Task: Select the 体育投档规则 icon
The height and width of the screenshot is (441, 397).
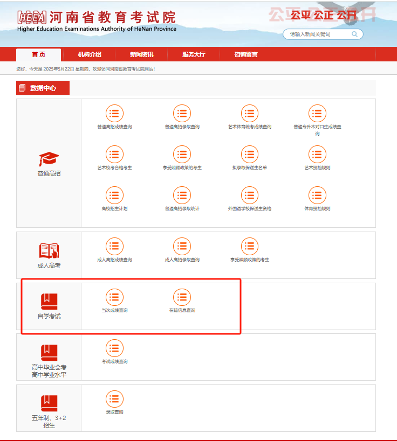Action: (x=317, y=195)
